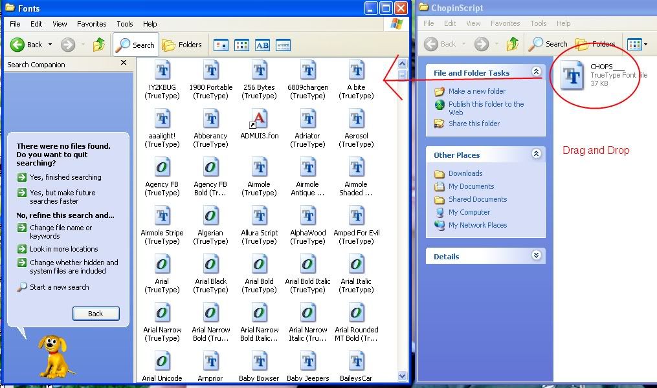
Task: Select the Arial Rounded MT Bold icon
Action: [356, 314]
